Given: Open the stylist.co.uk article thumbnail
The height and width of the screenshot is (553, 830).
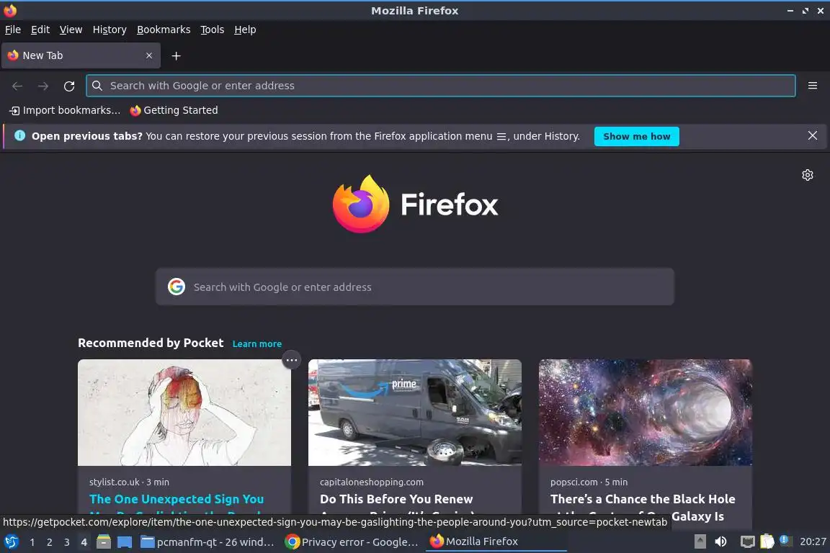Looking at the screenshot, I should (x=184, y=413).
